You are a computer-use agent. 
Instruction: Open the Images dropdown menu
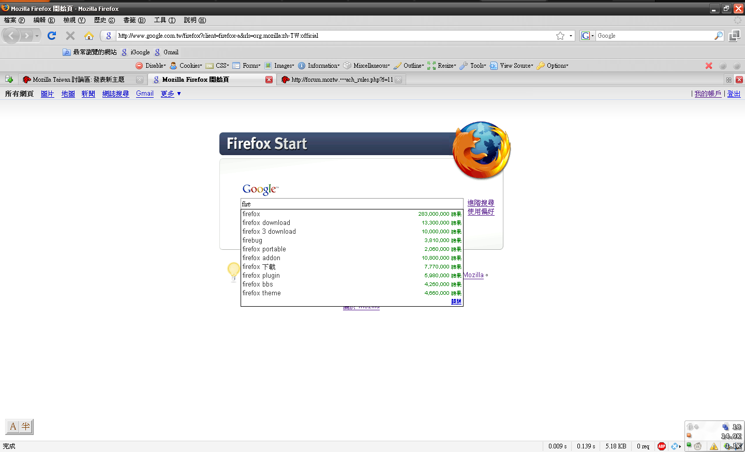pyautogui.click(x=279, y=66)
